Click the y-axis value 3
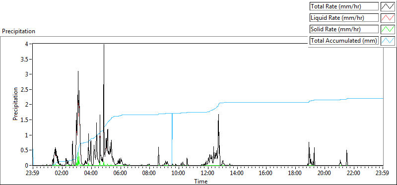 coord(27,74)
